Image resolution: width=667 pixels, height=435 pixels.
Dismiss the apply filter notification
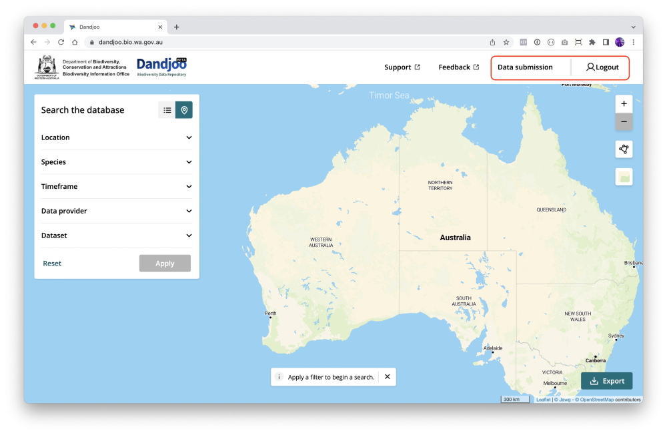pos(387,377)
